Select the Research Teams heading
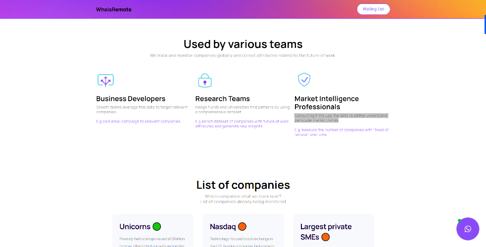 click(223, 99)
